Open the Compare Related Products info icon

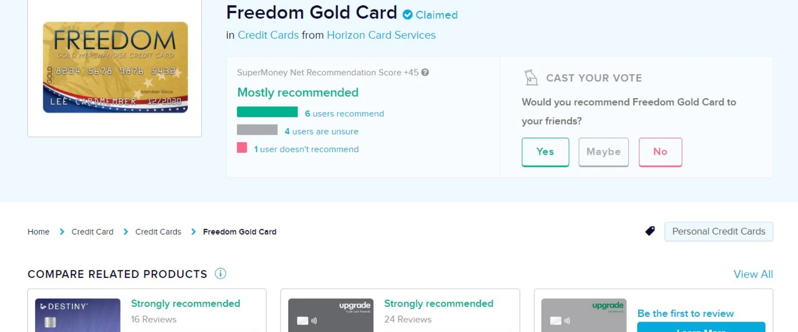coord(220,273)
